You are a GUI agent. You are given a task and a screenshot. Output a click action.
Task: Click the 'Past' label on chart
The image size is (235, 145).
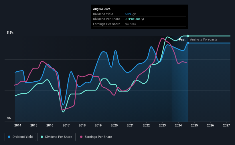182,39
